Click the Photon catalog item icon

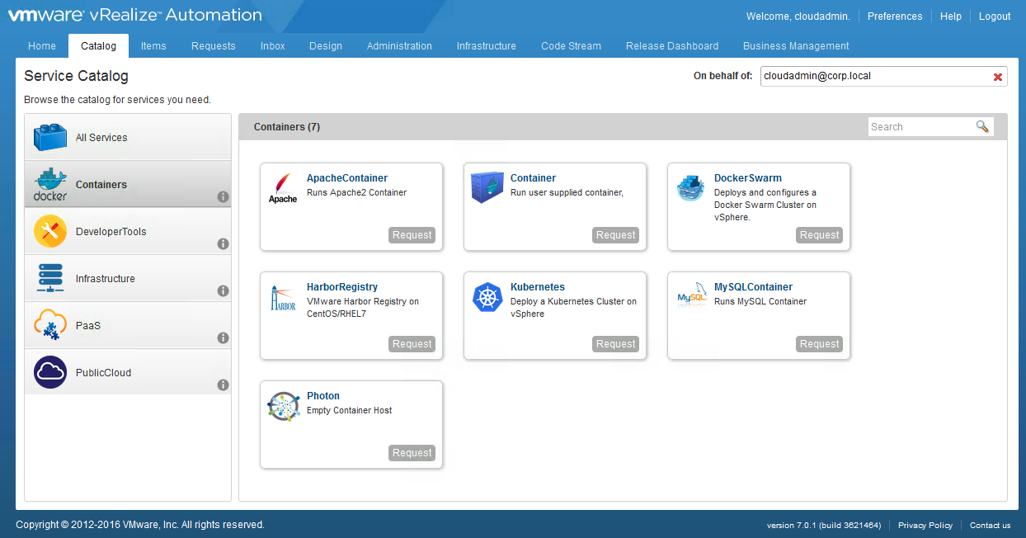click(x=283, y=406)
